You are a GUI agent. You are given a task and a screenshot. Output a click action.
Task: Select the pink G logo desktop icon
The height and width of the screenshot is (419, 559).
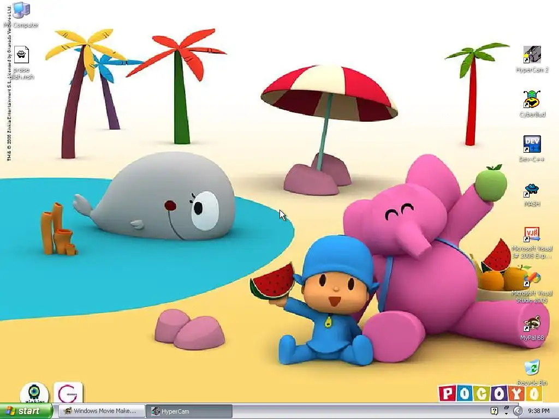coord(68,393)
